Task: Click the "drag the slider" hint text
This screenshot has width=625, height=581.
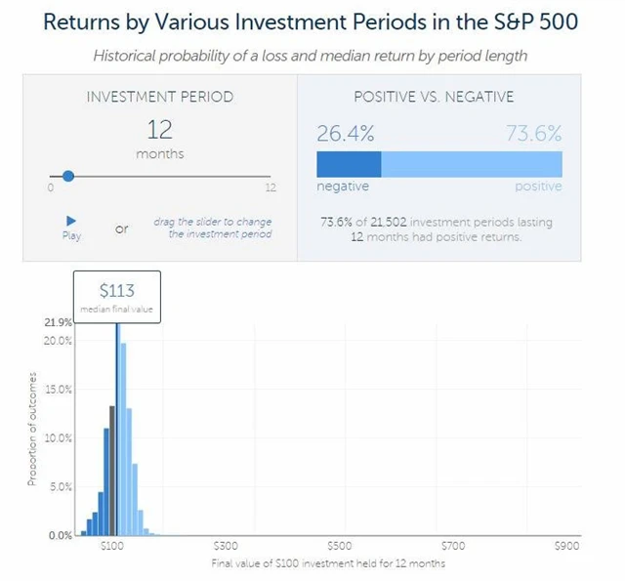Action: (x=212, y=228)
